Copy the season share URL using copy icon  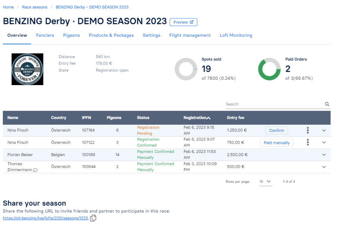pos(93,218)
